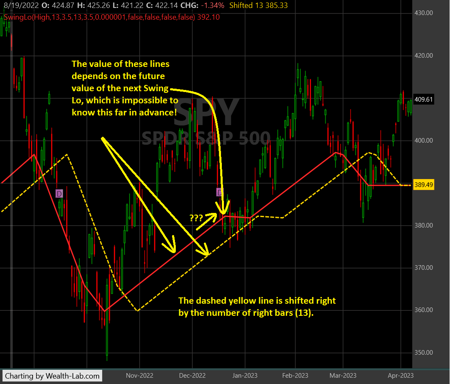
Task: Click the Jan-2023 date axis label
Action: pos(245,375)
